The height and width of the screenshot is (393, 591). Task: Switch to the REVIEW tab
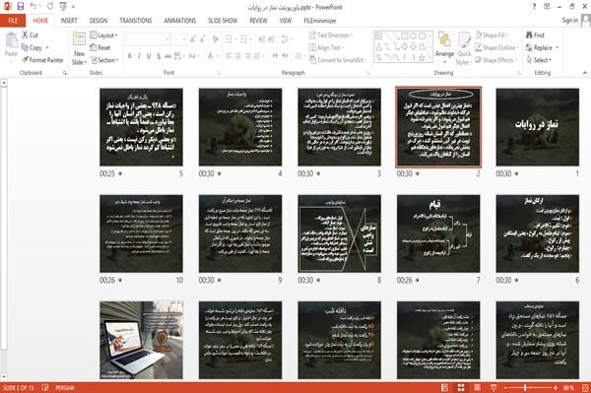coord(258,21)
